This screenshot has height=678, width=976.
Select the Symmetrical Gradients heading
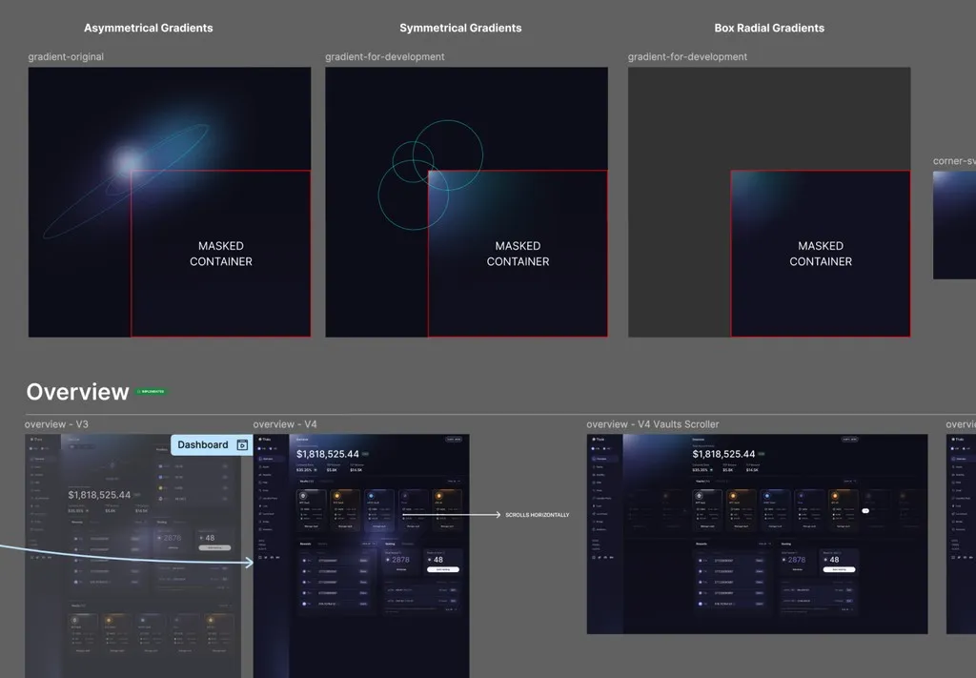(x=460, y=28)
